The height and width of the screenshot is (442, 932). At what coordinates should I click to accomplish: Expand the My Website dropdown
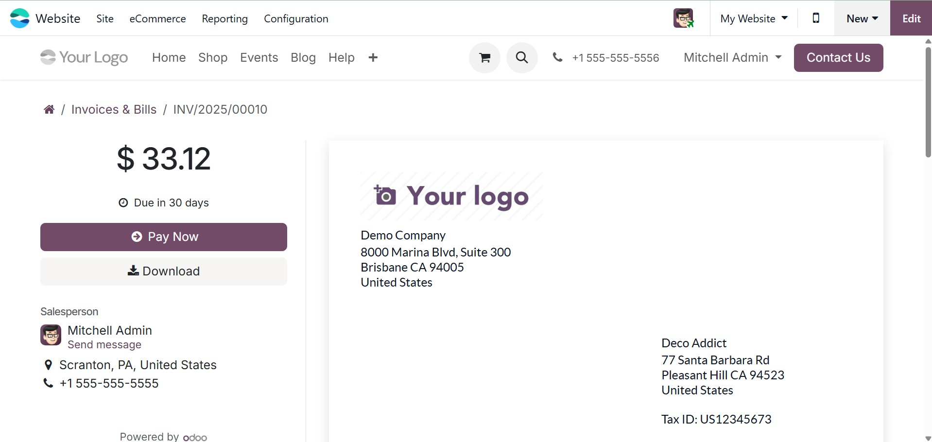coord(754,18)
